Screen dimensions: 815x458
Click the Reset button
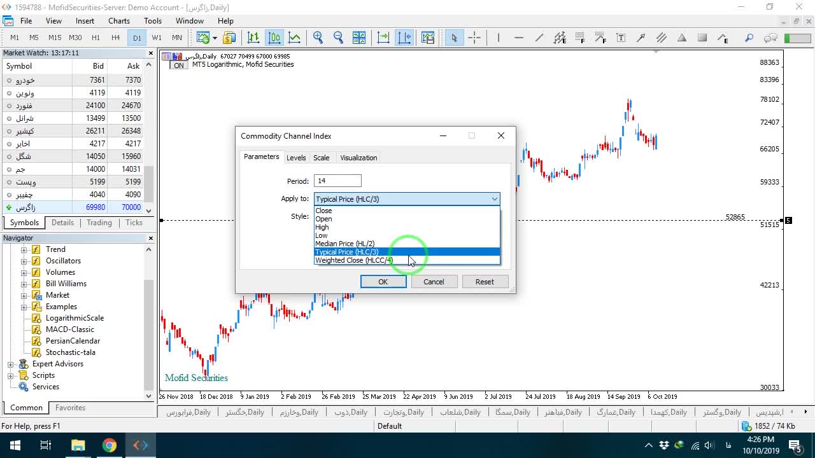pos(485,282)
